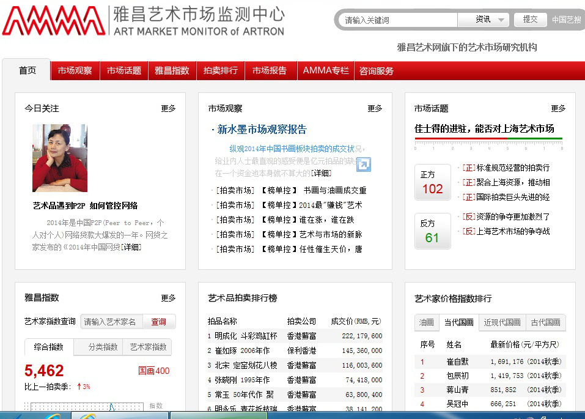
Task: Click the 国画400 index link
Action: 153,371
